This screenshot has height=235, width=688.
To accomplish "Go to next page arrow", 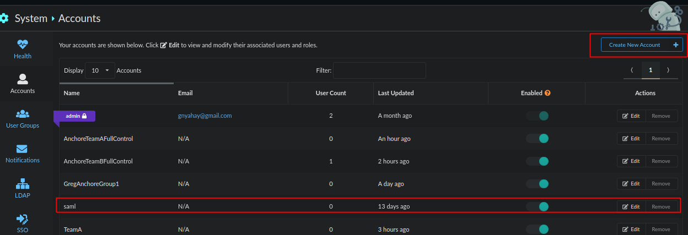I will (668, 70).
